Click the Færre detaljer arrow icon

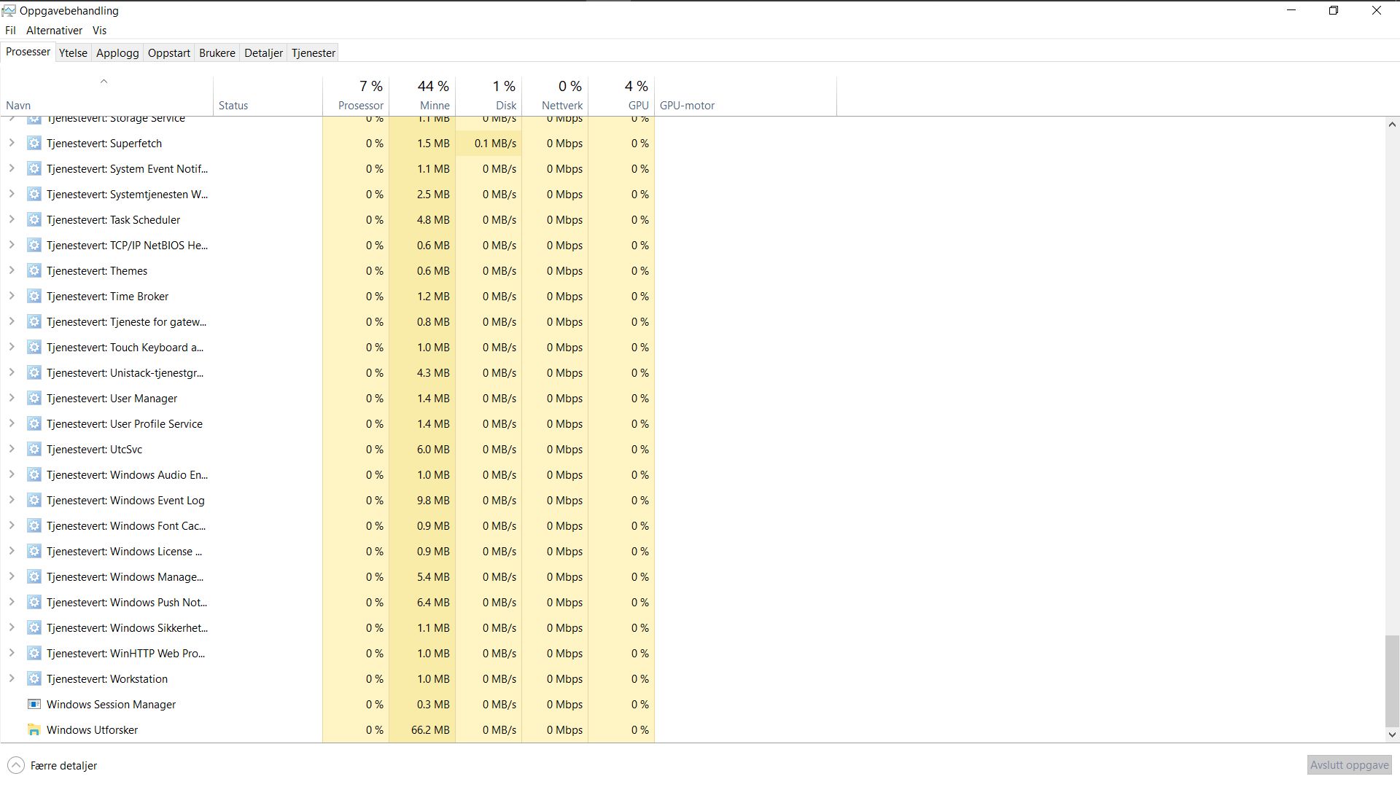pos(15,766)
